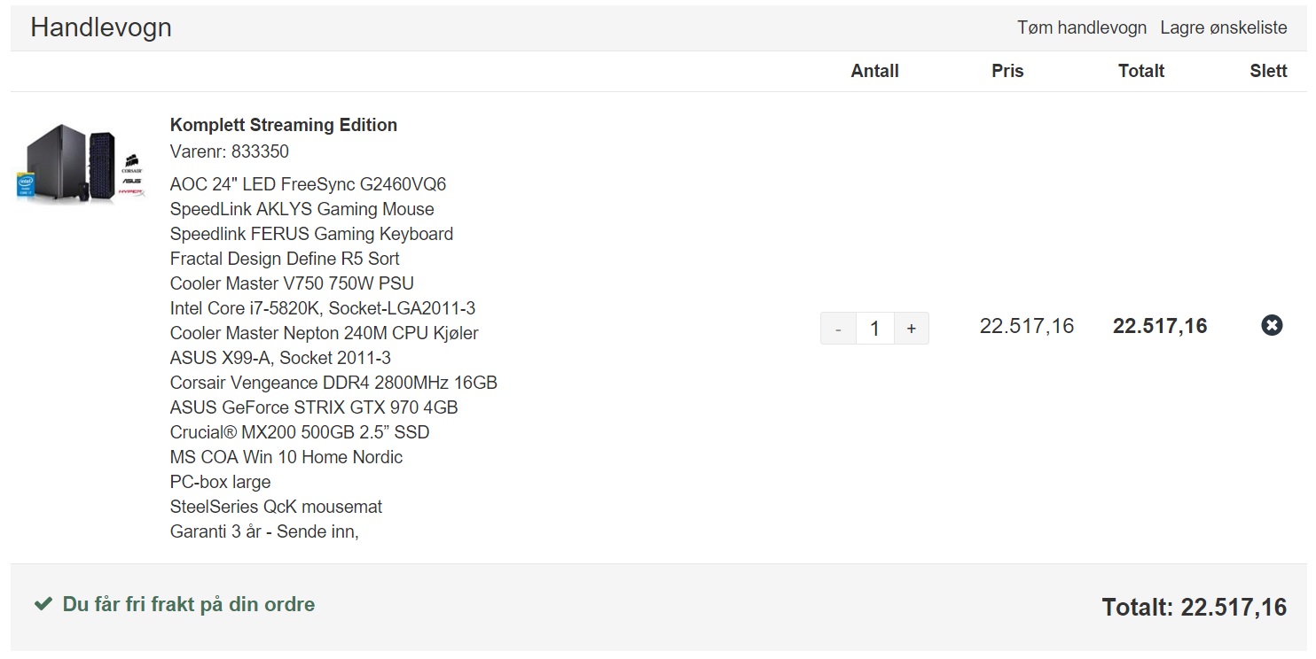Click SpeedLink AKLYS Gaming Mouse line
The image size is (1316, 659).
(302, 209)
